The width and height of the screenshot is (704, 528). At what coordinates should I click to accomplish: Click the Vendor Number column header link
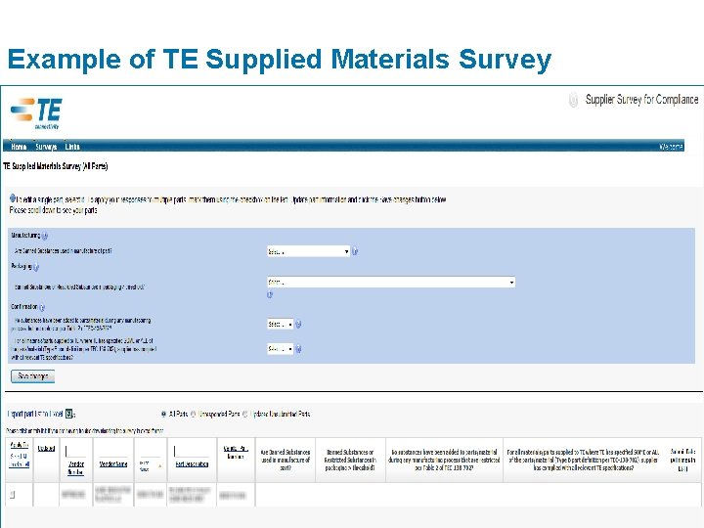(x=77, y=463)
